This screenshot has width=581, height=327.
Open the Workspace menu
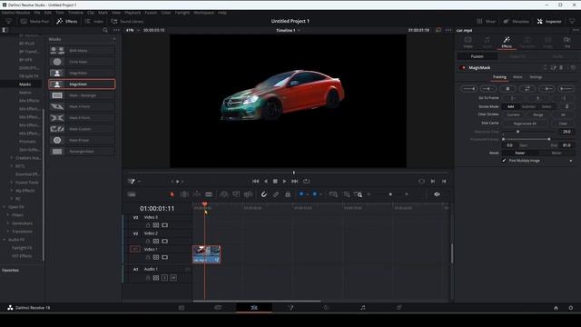click(203, 13)
